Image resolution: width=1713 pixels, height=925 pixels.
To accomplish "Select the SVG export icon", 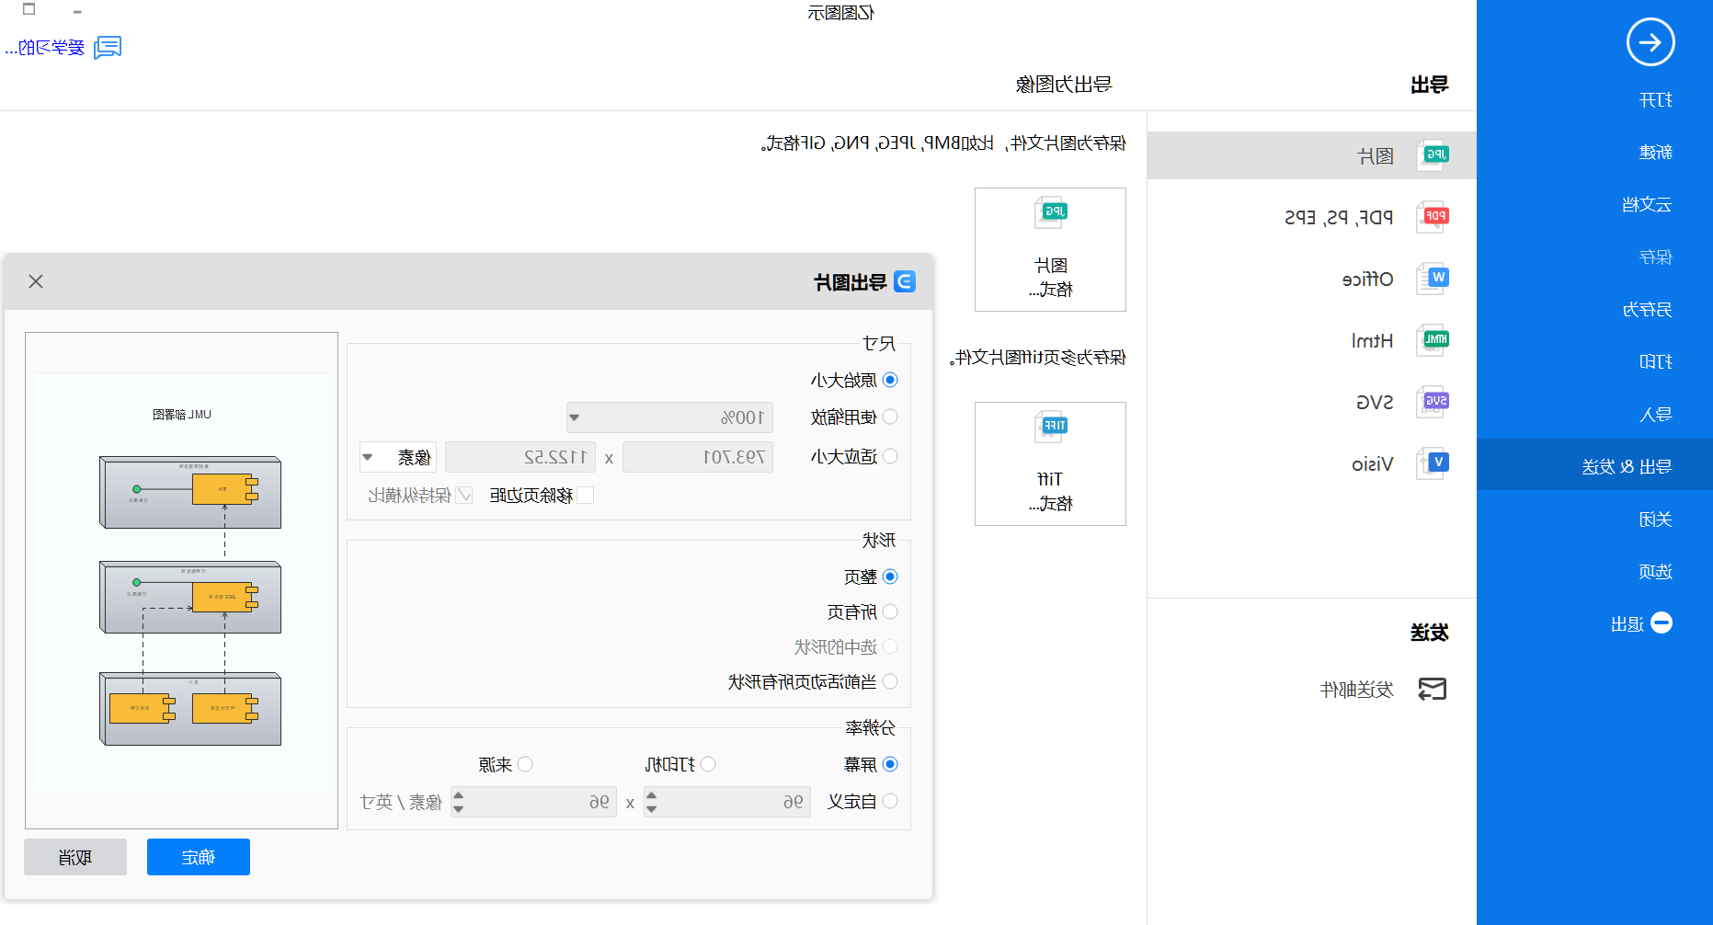I will [1433, 402].
